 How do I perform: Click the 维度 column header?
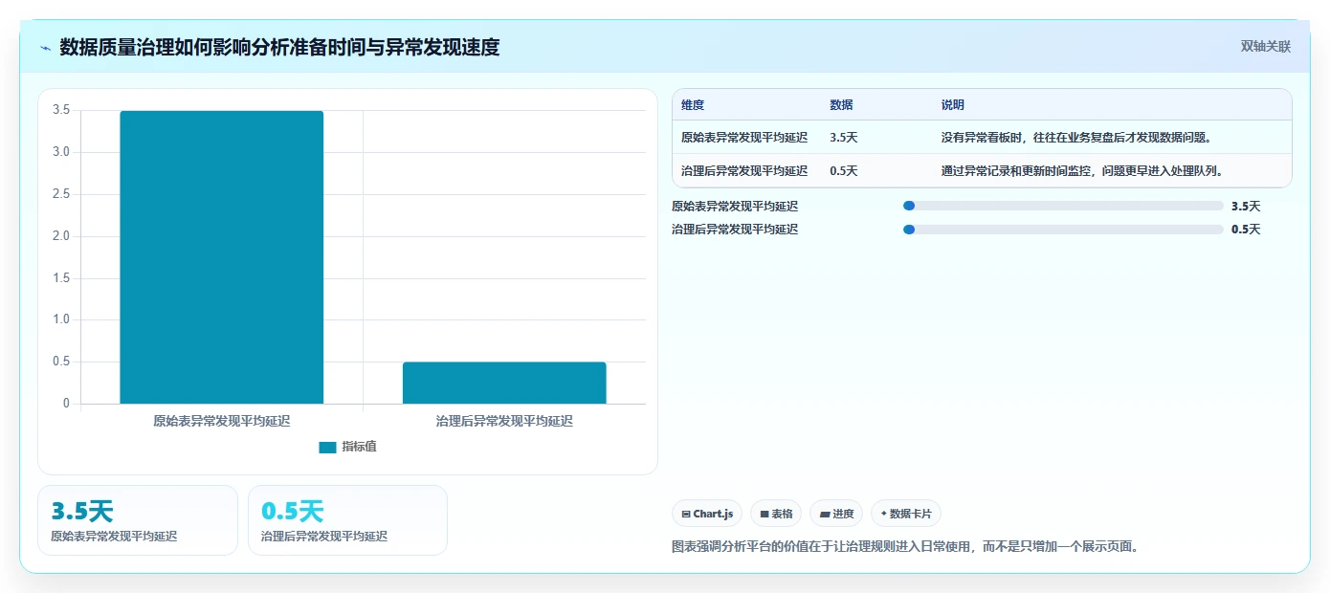pos(693,105)
